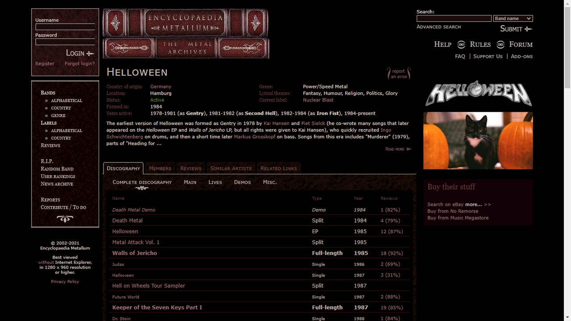Open Hell on Wheels Tour Sampler
Screen dimensions: 571x321
149,286
